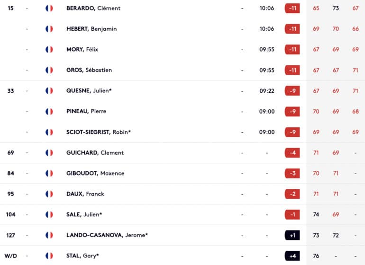Click the 10:06 tee time for HEBERT
This screenshot has height=265, width=365.
(x=267, y=29)
